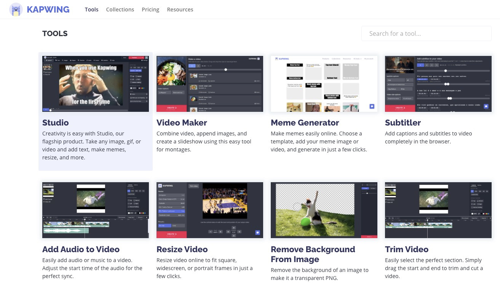This screenshot has width=500, height=283.
Task: Open the Remove Background From Image thumbnail
Action: (324, 210)
